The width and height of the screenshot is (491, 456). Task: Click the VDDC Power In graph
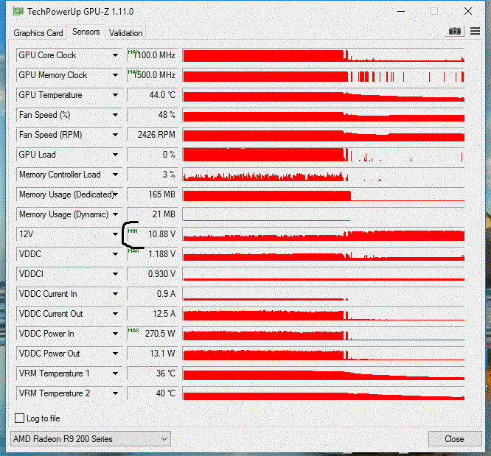coord(324,334)
